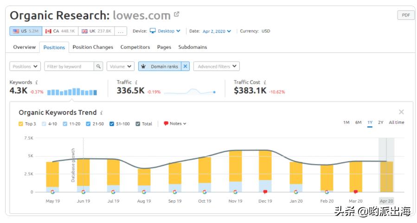Toggle the 4-10 checkbox

coord(44,124)
